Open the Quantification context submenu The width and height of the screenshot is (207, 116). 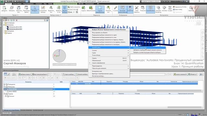click(x=109, y=47)
